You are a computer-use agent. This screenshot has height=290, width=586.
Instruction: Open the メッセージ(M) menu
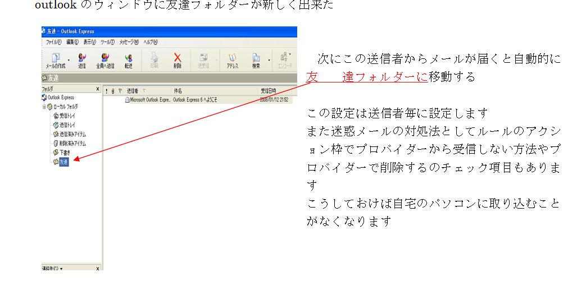(x=129, y=42)
